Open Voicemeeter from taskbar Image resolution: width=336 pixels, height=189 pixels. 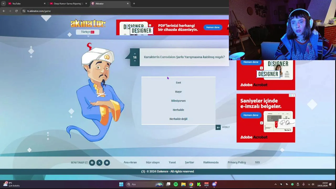(x=206, y=184)
